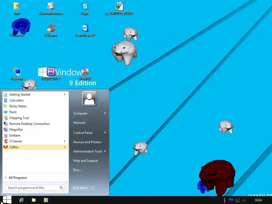Click the Shut down button

coord(80,188)
